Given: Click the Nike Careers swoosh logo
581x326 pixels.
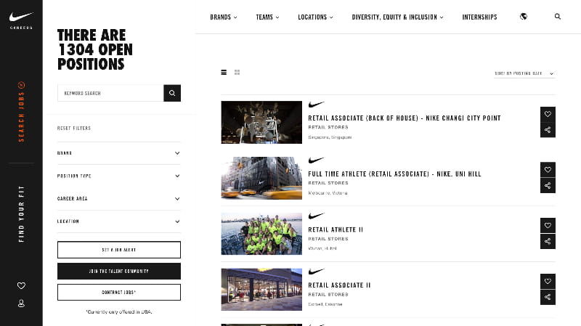Looking at the screenshot, I should pyautogui.click(x=21, y=20).
